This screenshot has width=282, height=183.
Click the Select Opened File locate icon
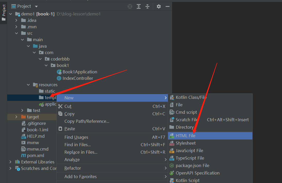coord(130,6)
